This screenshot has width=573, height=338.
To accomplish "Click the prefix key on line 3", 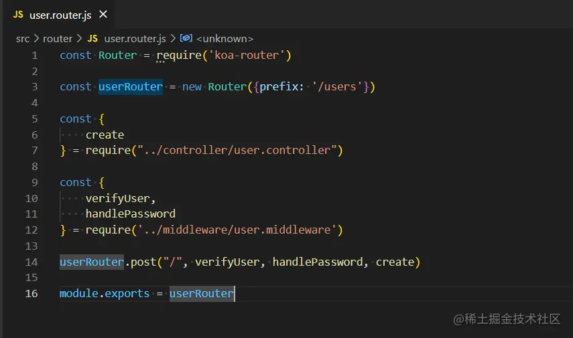I will pyautogui.click(x=279, y=87).
